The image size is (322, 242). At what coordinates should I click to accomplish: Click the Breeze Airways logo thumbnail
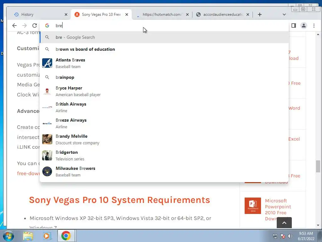47,123
